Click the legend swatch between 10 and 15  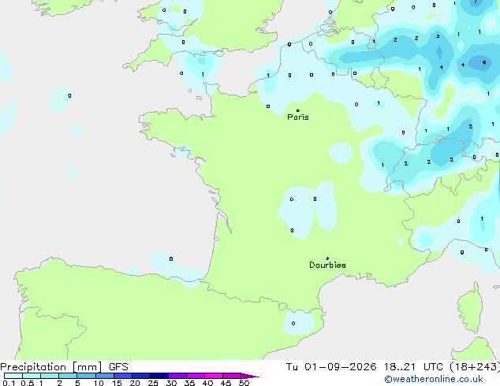(105, 376)
